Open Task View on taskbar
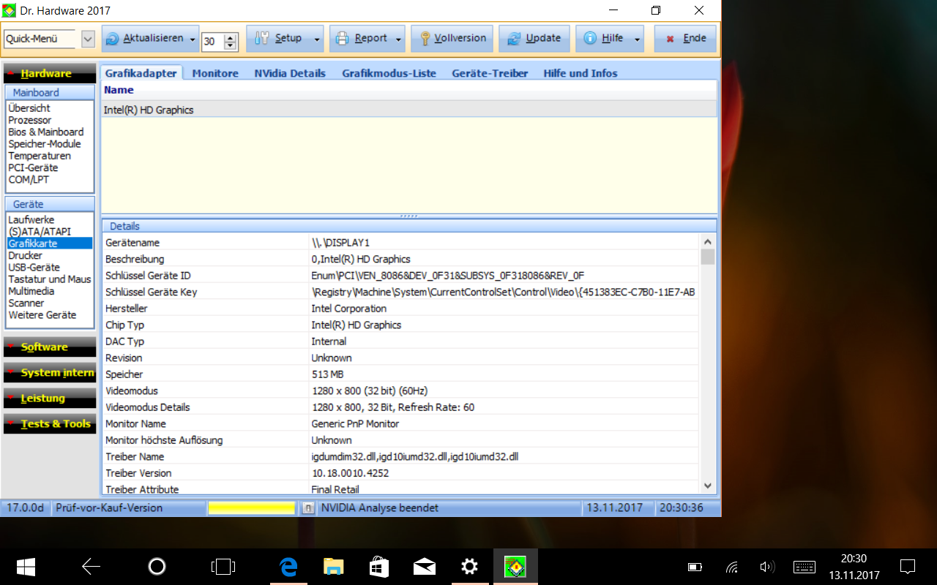The width and height of the screenshot is (937, 585). [x=223, y=567]
